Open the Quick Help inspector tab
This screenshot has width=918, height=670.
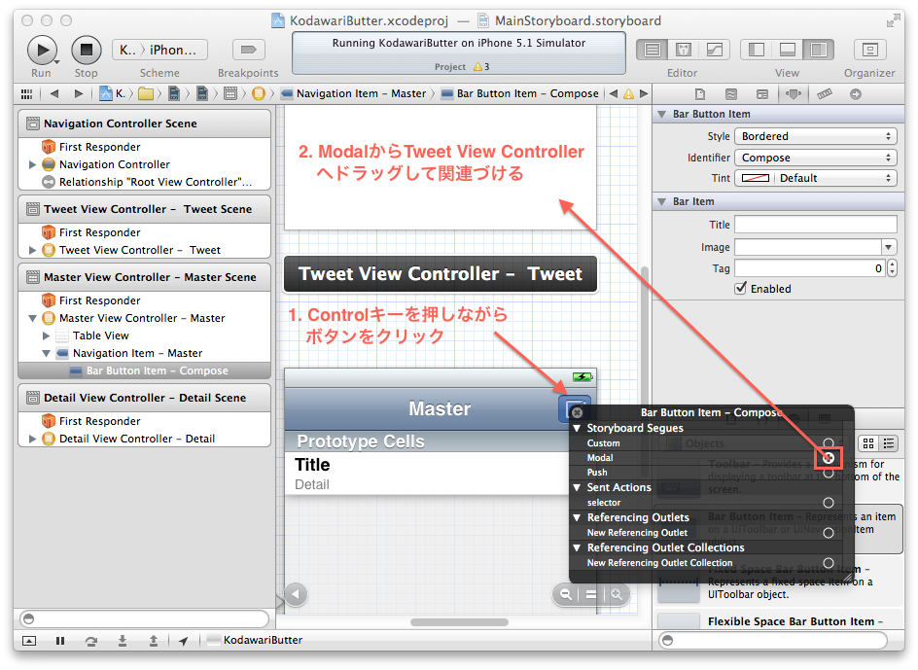pyautogui.click(x=730, y=93)
